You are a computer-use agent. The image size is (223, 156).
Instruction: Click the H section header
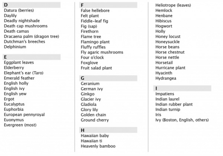click(108, 130)
